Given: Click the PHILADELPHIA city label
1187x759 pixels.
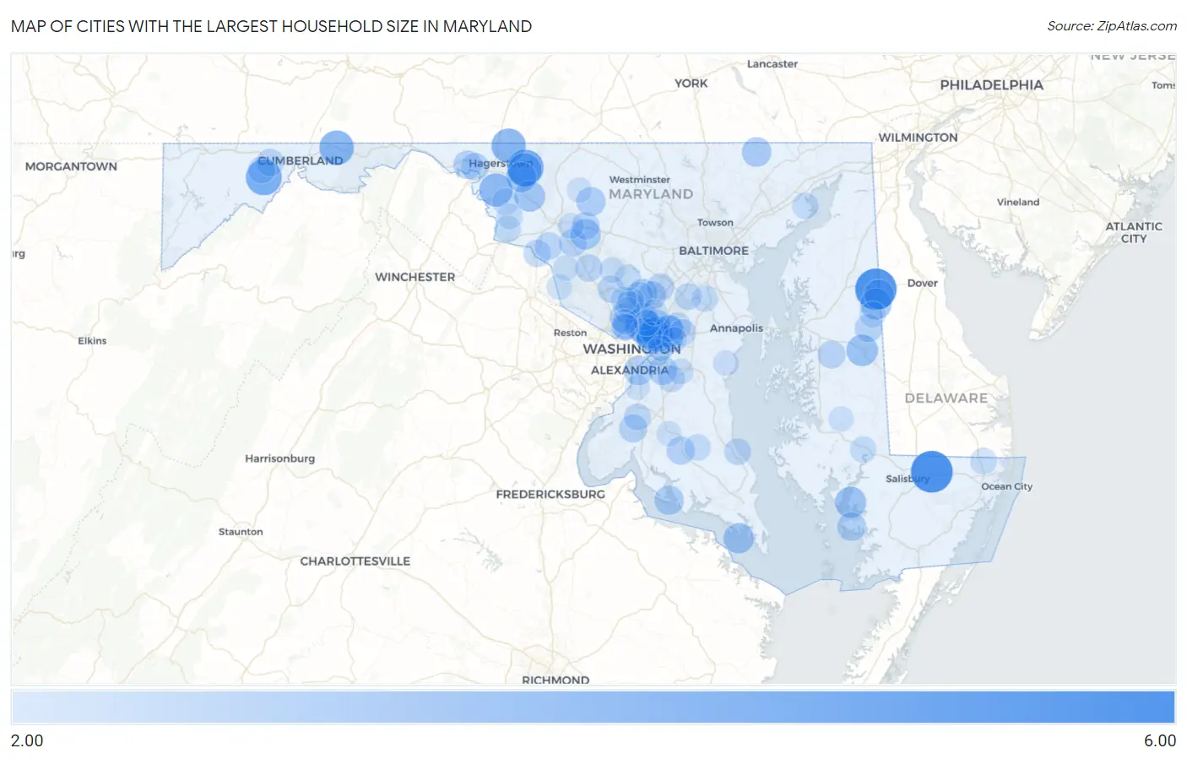Looking at the screenshot, I should click(991, 85).
